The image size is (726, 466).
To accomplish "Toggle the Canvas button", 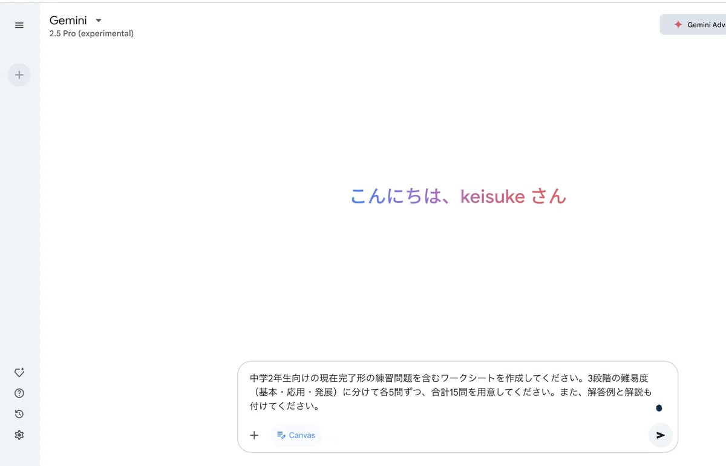I will pos(296,435).
